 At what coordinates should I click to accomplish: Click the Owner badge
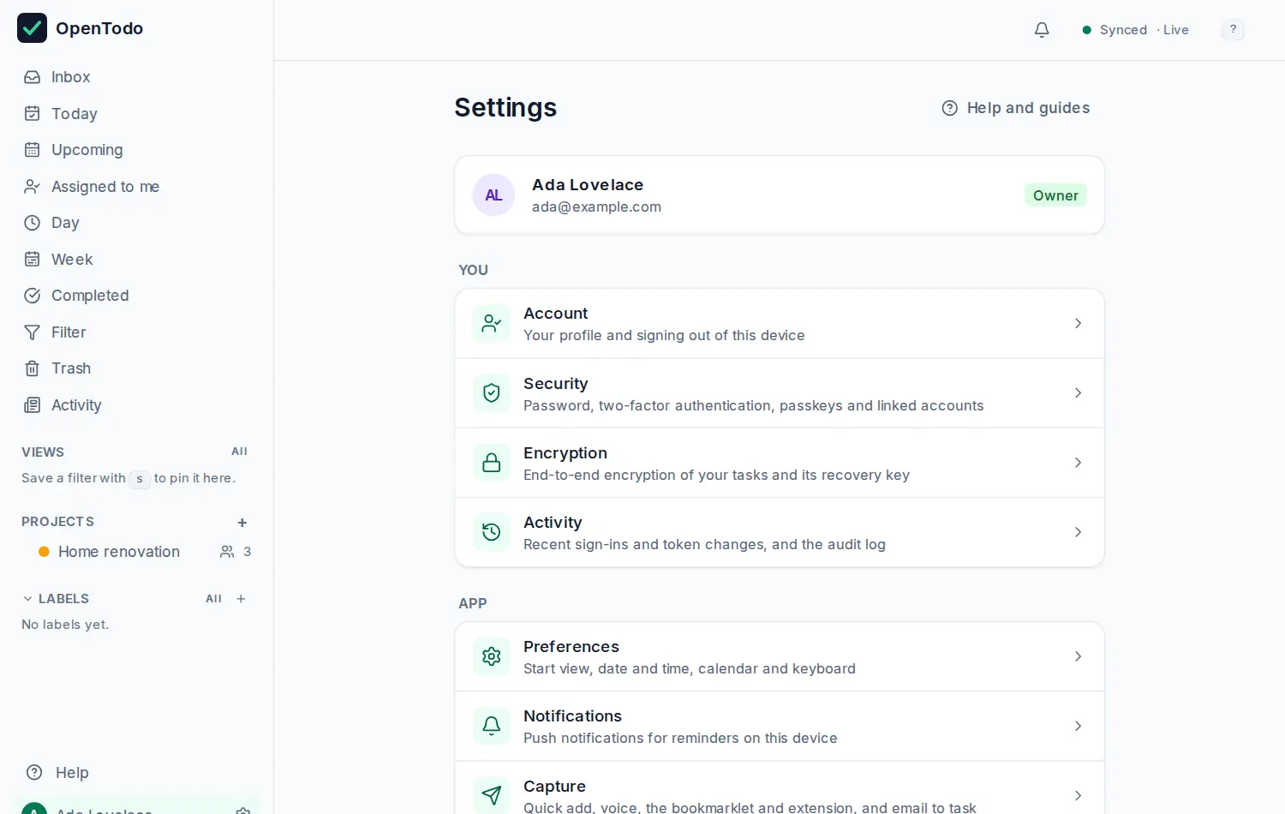1055,195
